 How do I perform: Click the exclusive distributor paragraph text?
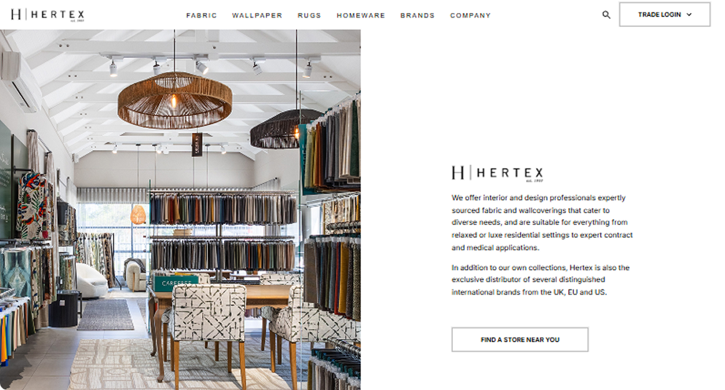point(540,280)
